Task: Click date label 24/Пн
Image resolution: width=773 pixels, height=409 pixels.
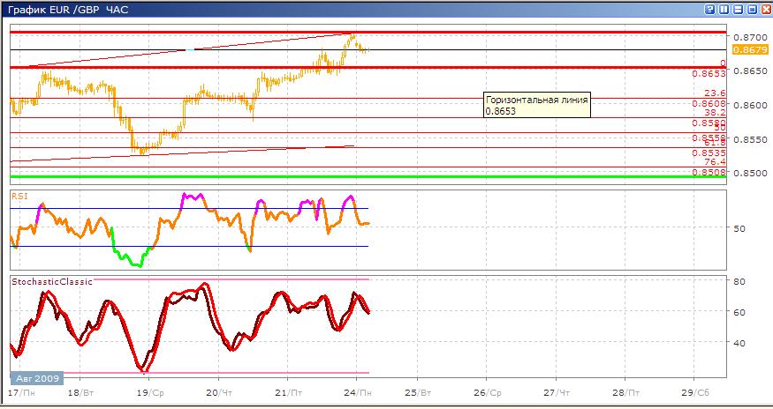Action: 358,393
